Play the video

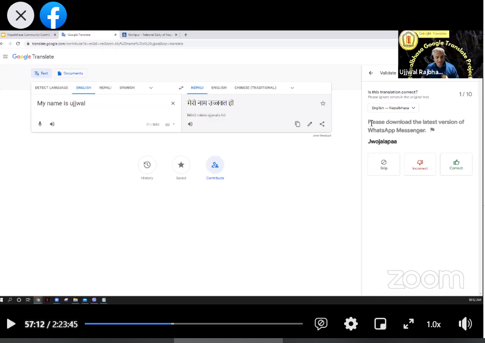[11, 324]
